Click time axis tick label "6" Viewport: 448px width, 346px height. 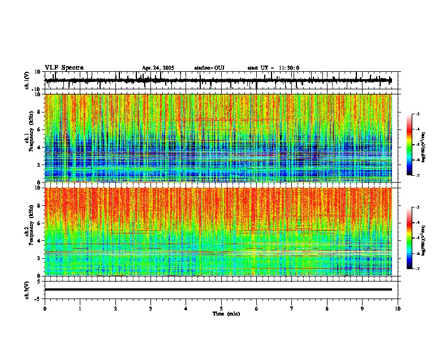point(257,309)
